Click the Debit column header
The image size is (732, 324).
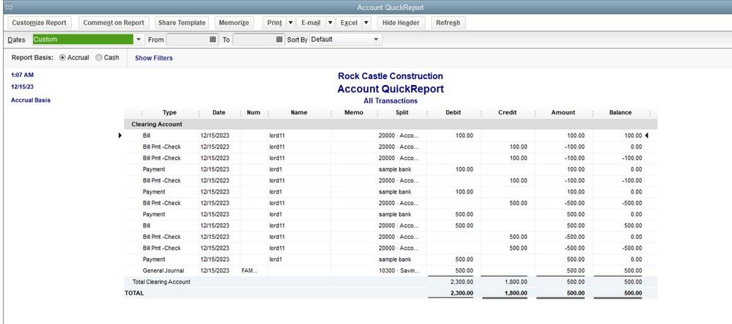click(x=453, y=112)
